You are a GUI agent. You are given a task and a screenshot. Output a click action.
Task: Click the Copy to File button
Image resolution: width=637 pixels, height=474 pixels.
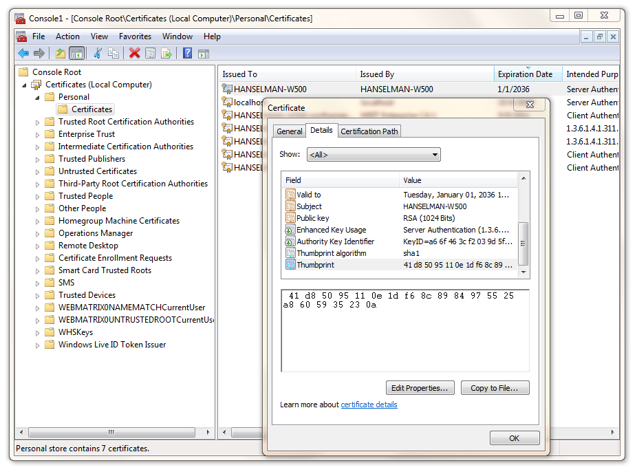click(x=495, y=387)
